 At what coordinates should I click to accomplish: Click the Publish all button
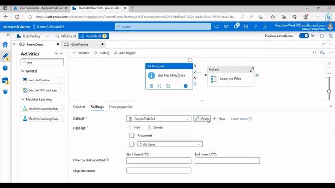coord(93,36)
